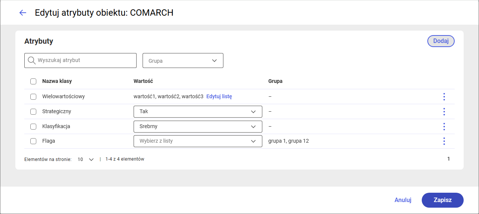The image size is (479, 214).
Task: Click the Dodaj button
Action: click(x=441, y=41)
